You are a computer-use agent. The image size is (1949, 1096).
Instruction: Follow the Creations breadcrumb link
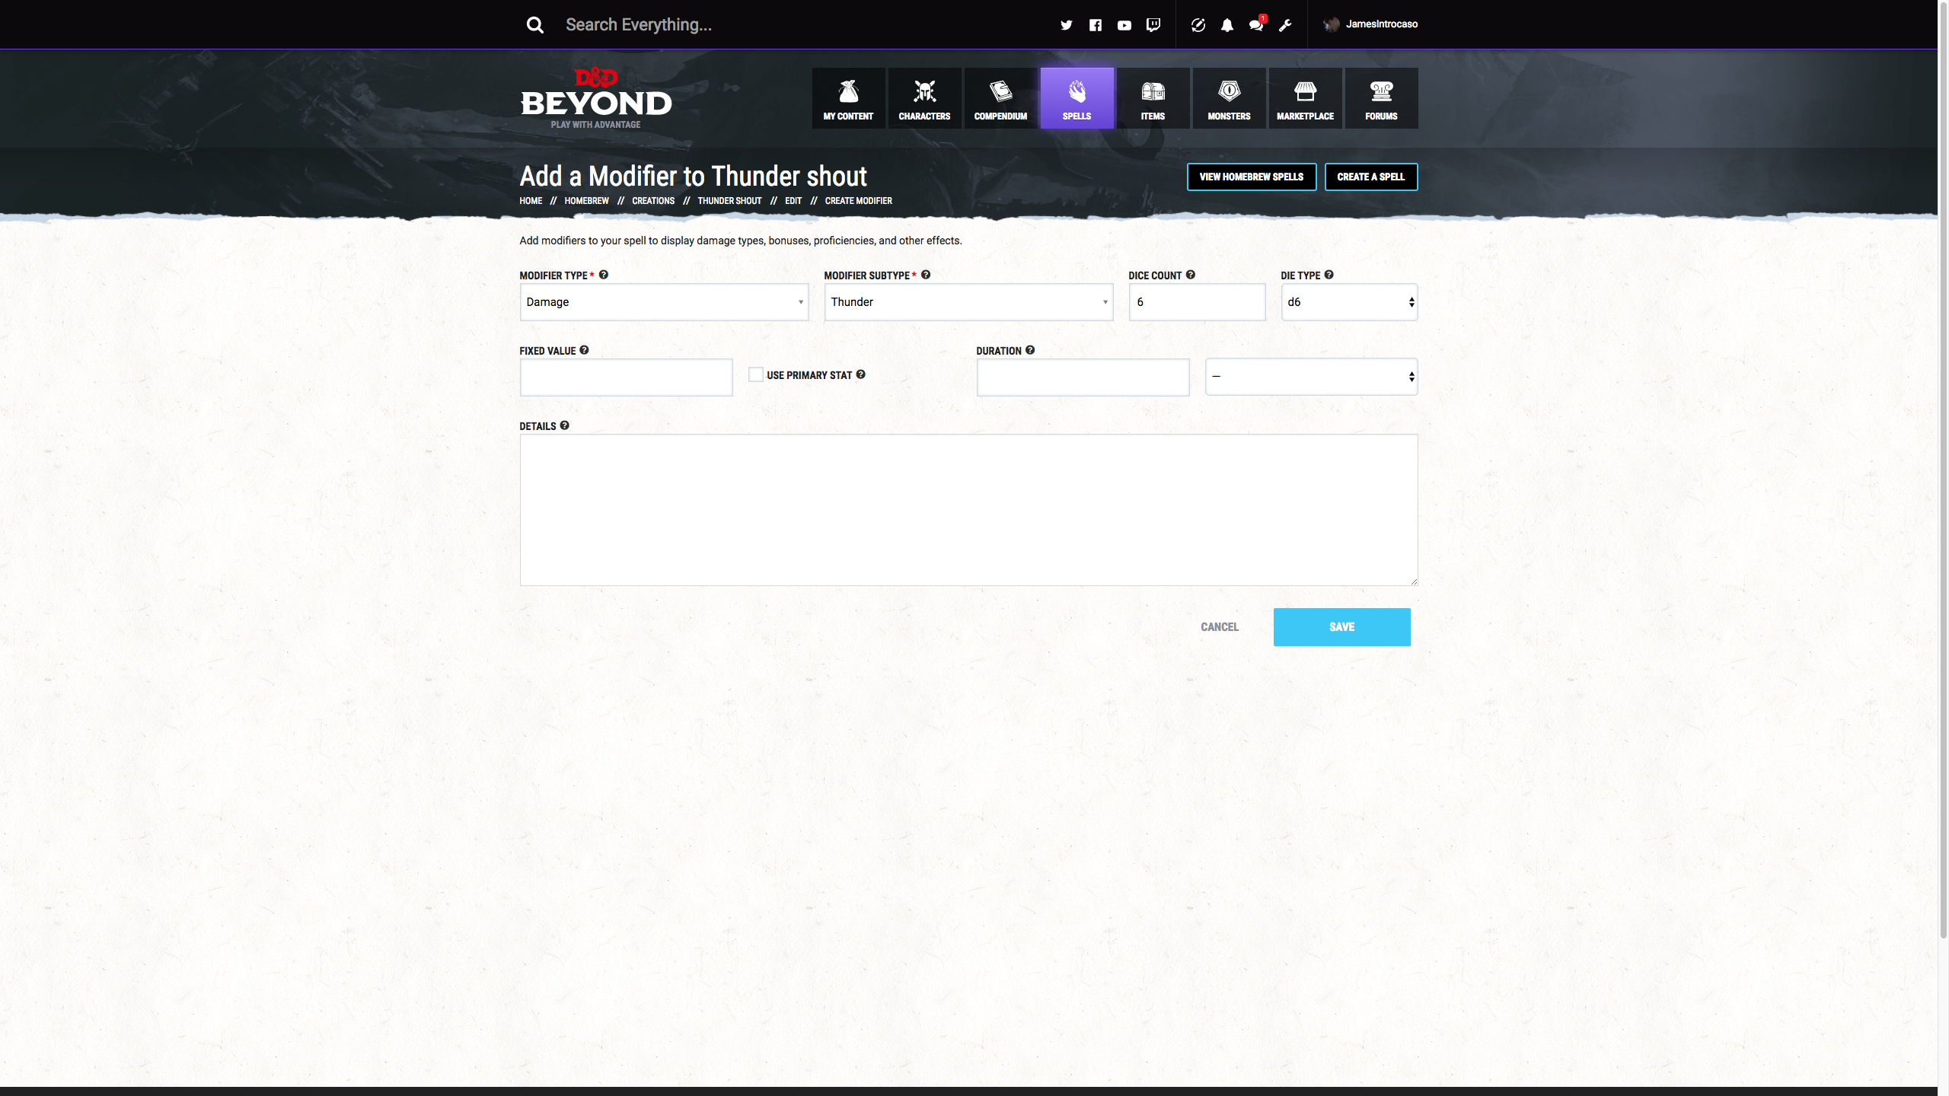[653, 201]
